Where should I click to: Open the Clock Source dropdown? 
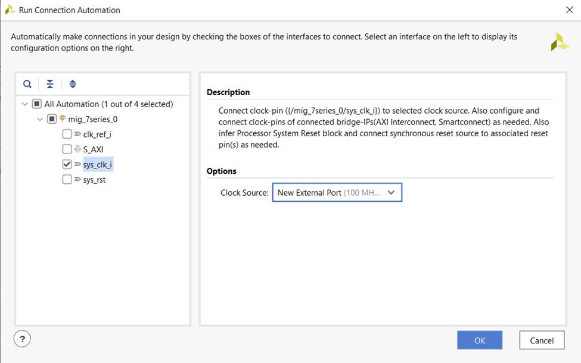coord(337,192)
